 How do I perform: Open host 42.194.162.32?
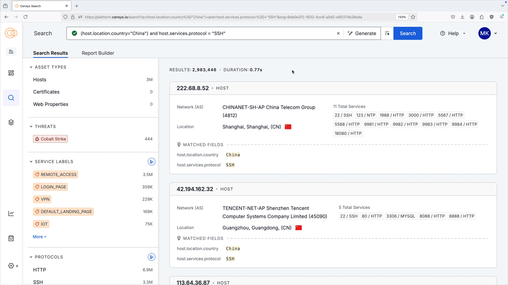pos(195,189)
